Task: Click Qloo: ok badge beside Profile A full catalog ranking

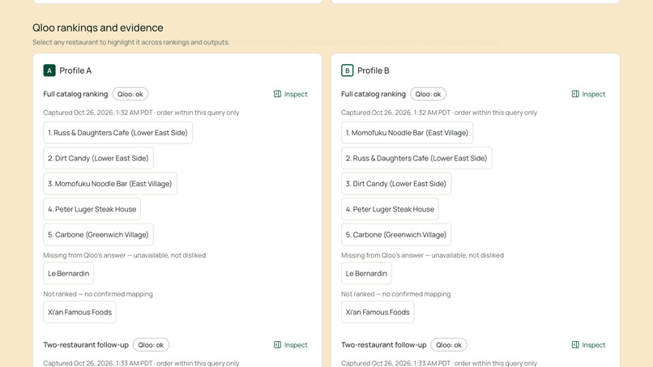Action: point(130,94)
